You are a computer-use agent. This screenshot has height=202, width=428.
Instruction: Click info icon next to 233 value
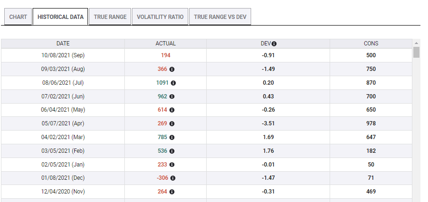click(172, 165)
